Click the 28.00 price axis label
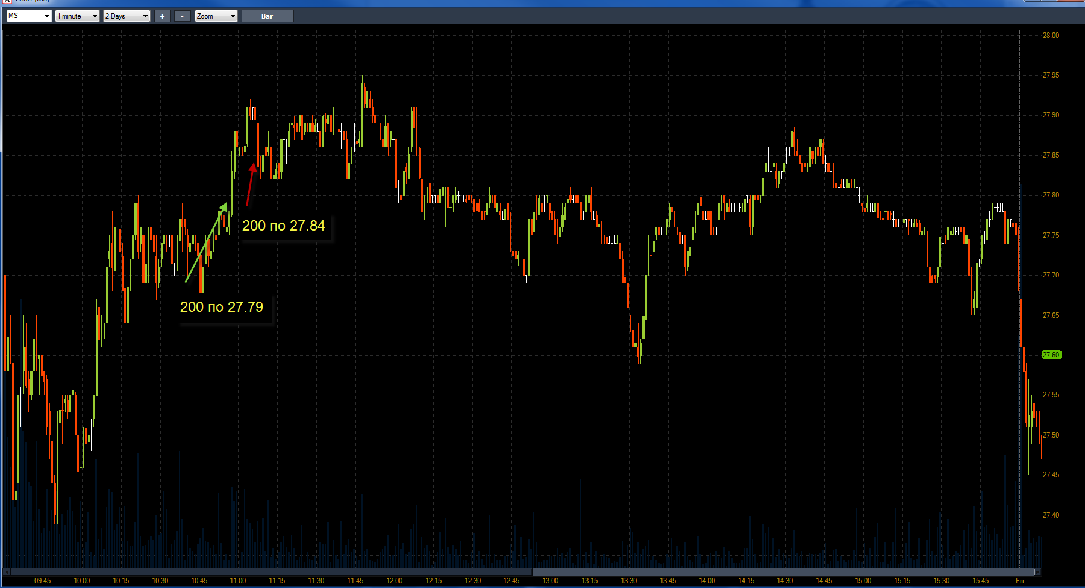The image size is (1085, 588). (x=1051, y=36)
